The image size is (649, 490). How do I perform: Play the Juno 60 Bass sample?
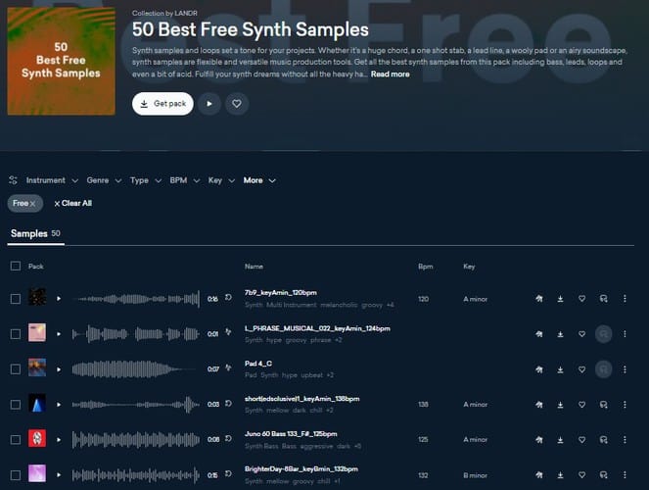(59, 439)
